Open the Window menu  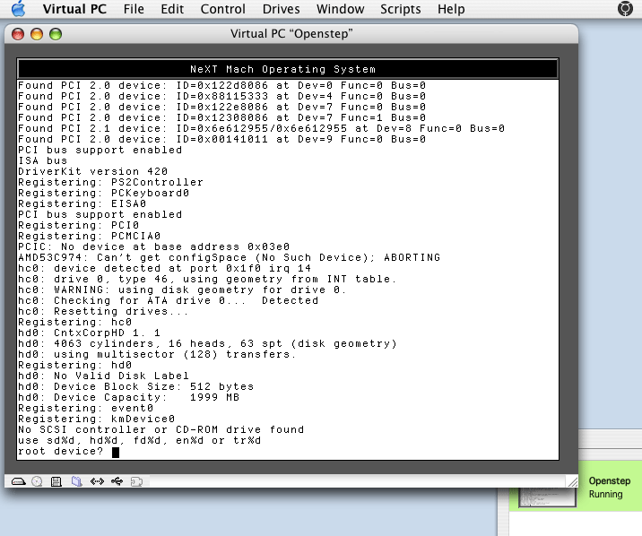click(340, 9)
